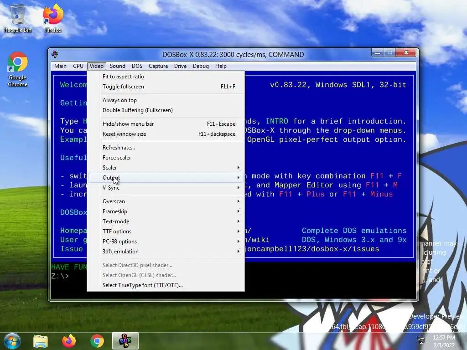Expand the Output submenu

[x=166, y=178]
